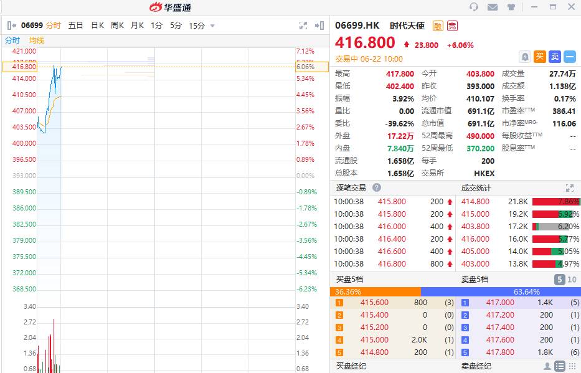Open help icon next to 逐笔交易

pyautogui.click(x=377, y=187)
